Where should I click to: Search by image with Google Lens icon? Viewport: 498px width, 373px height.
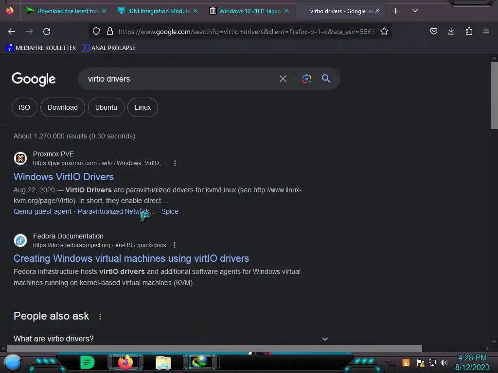click(x=307, y=79)
